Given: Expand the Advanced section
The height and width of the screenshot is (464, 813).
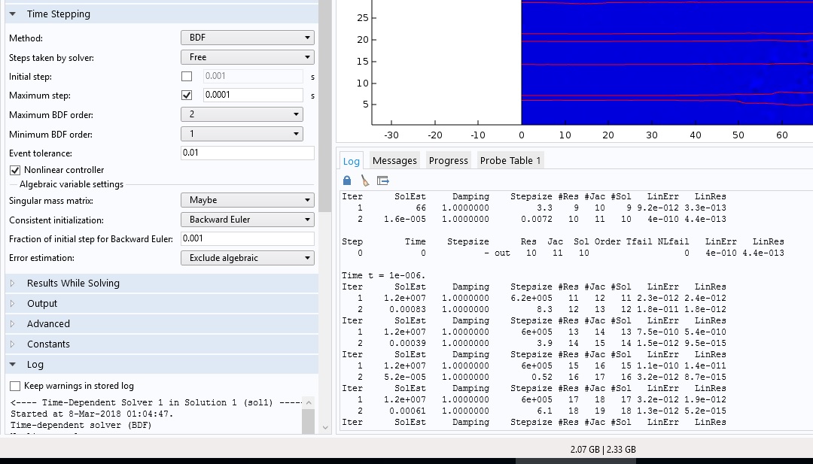Looking at the screenshot, I should pyautogui.click(x=48, y=324).
